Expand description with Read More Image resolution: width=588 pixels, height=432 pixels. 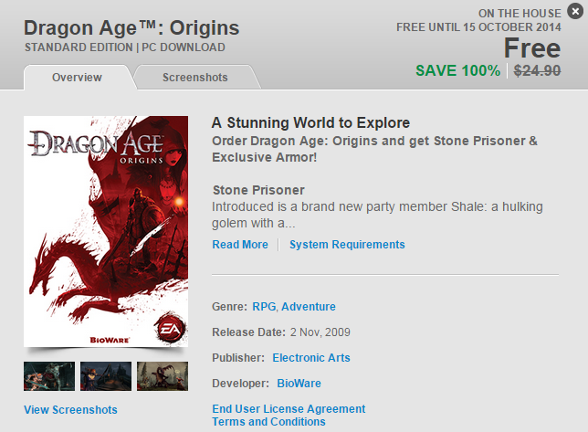click(x=240, y=245)
